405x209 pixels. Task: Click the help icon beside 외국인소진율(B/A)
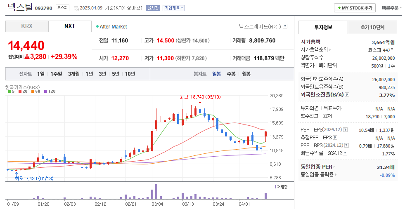(347, 95)
